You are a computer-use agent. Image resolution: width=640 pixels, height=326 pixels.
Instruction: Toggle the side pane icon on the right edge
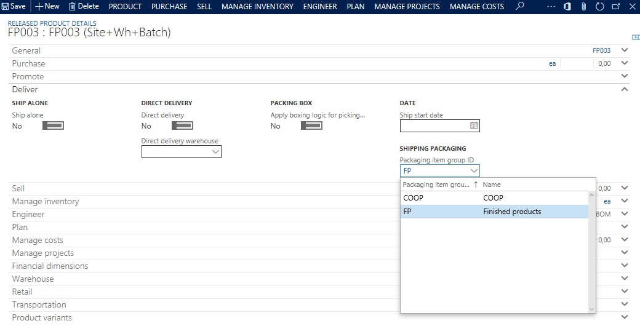click(636, 37)
